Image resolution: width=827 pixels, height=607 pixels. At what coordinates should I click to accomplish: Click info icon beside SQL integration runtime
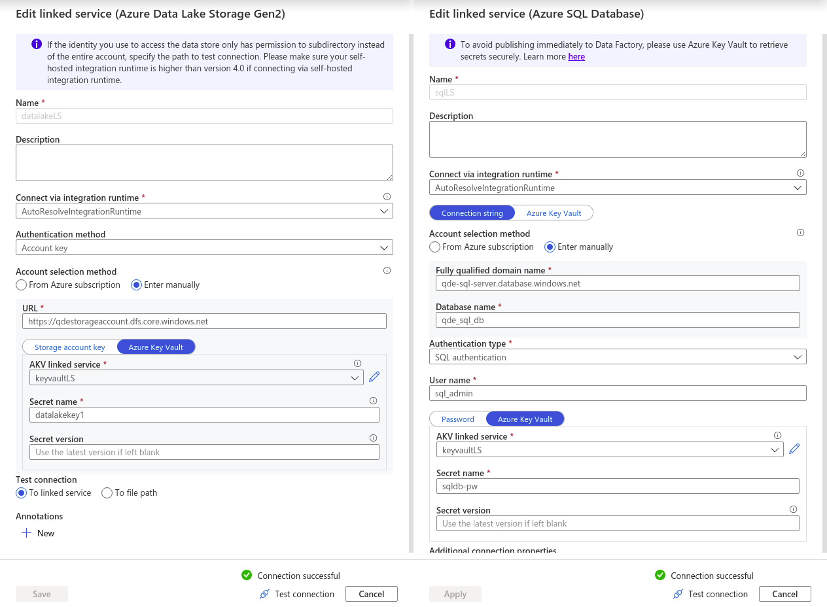click(800, 173)
